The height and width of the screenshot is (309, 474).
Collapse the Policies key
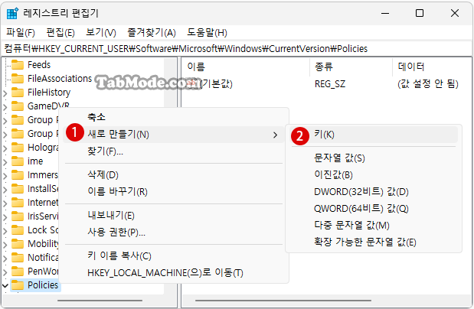coord(5,285)
